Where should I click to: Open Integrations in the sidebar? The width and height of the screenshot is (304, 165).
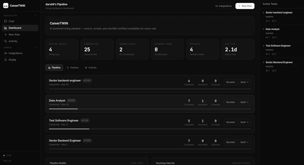pos(20,53)
